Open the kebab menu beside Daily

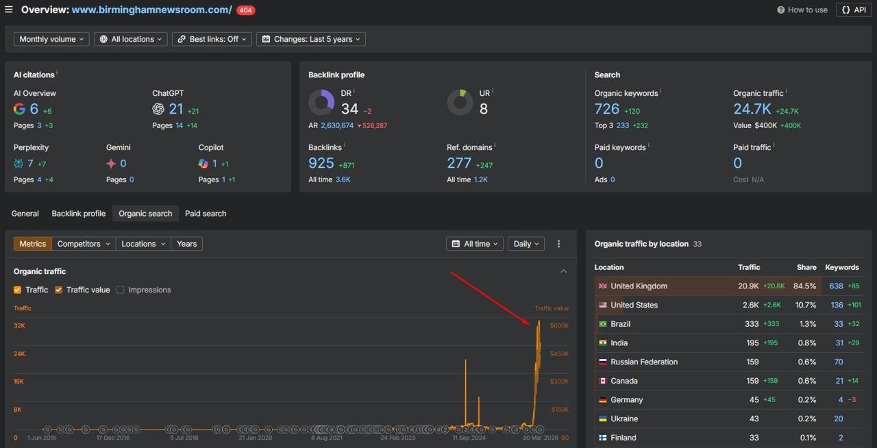(558, 243)
